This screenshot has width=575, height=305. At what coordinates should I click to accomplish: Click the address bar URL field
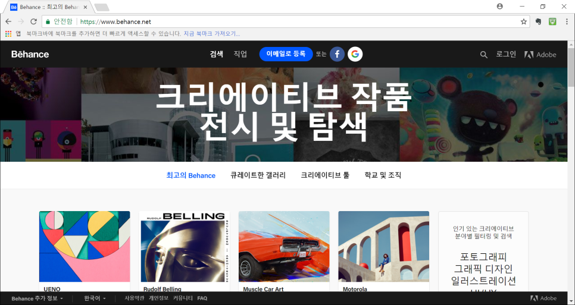point(286,21)
